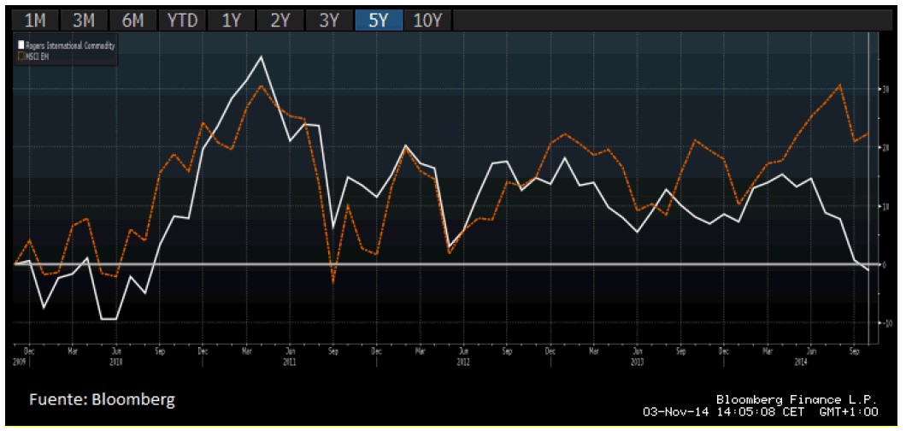
Task: Click the 2014 year label on the x-axis
Action: tap(801, 362)
